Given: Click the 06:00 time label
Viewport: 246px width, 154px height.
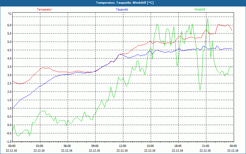Looking at the screenshot, I should [x=67, y=146].
